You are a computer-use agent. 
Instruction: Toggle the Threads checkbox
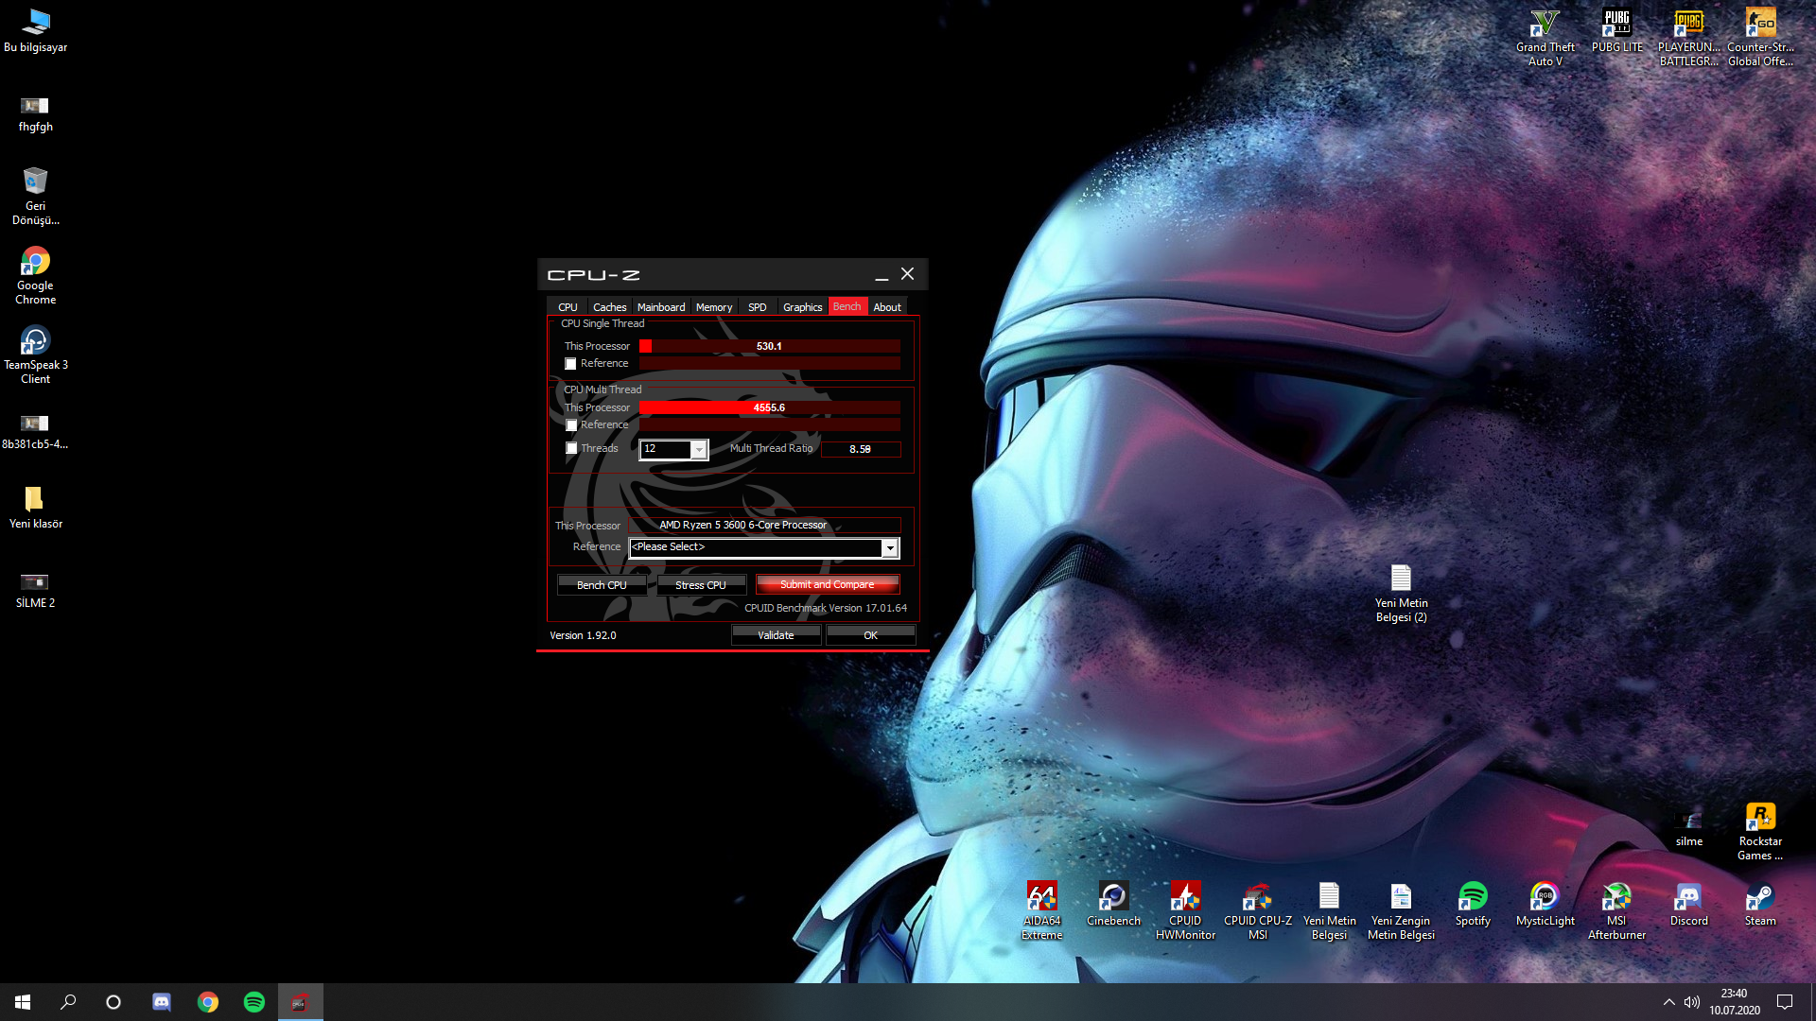point(570,448)
